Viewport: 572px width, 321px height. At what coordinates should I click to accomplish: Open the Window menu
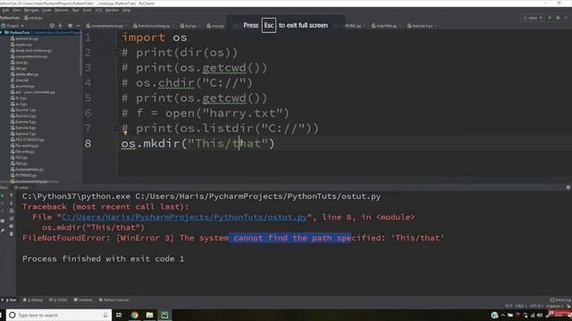tap(113, 10)
